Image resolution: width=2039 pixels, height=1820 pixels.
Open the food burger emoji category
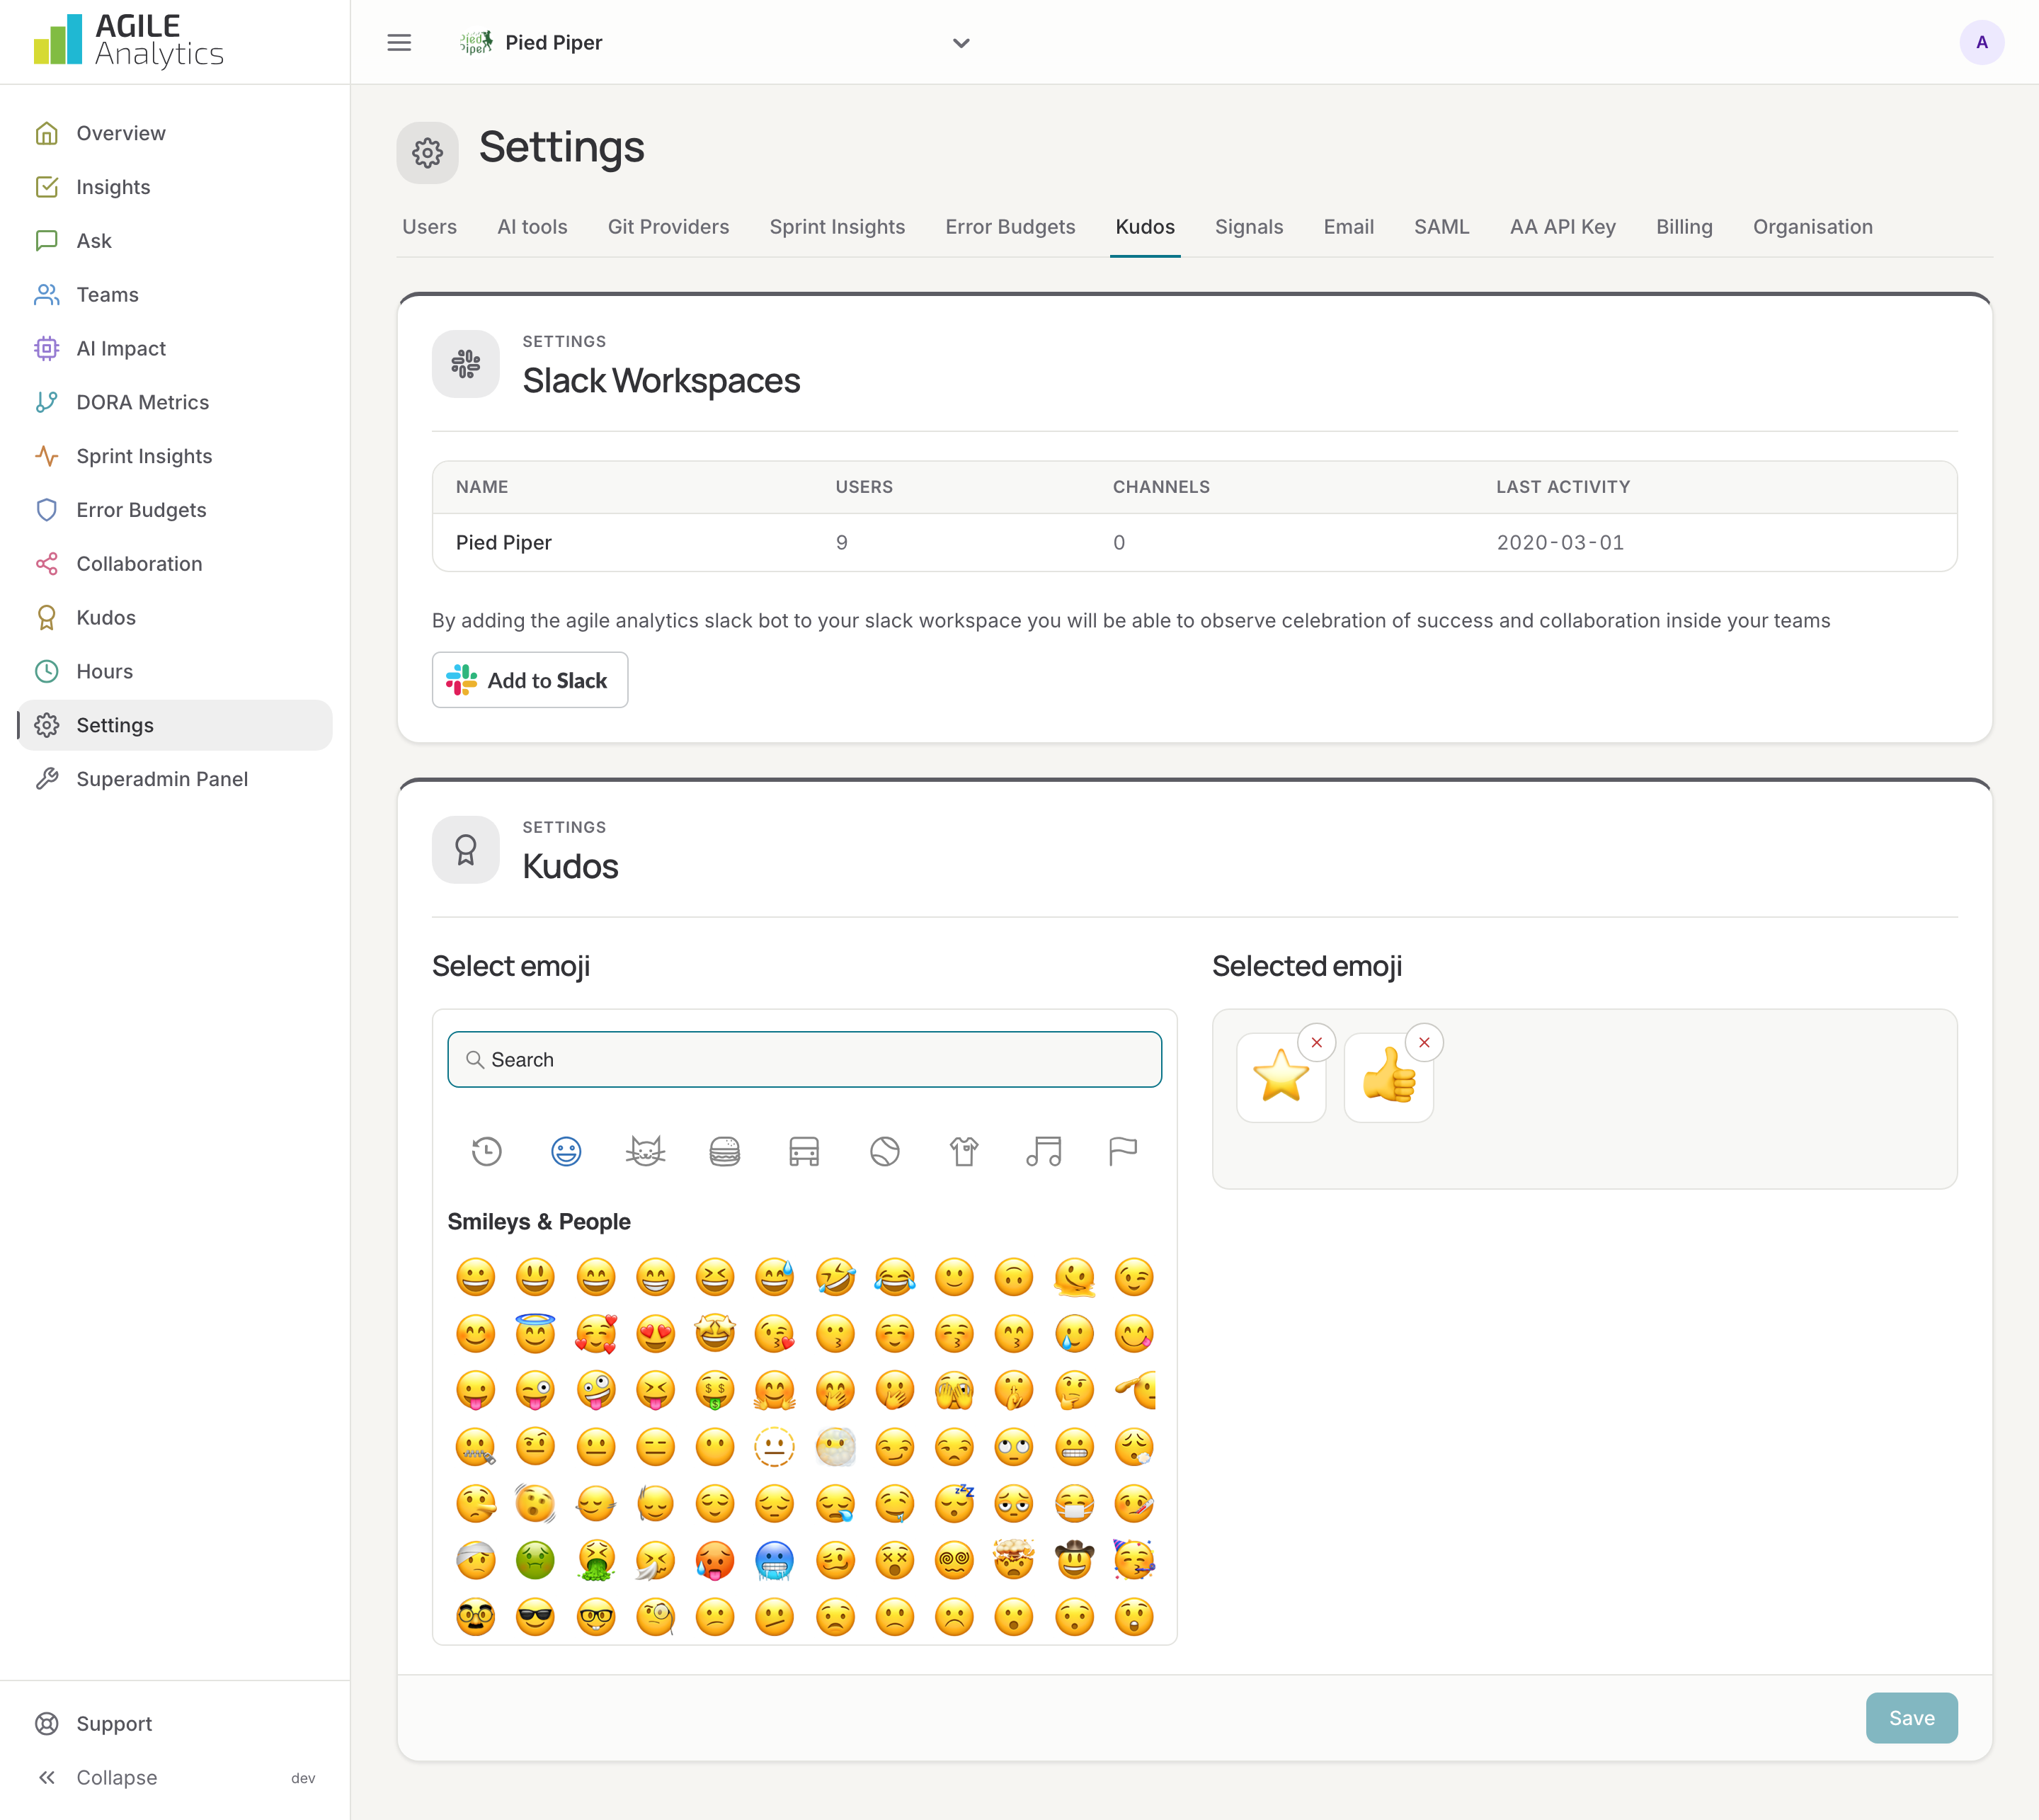[x=725, y=1151]
